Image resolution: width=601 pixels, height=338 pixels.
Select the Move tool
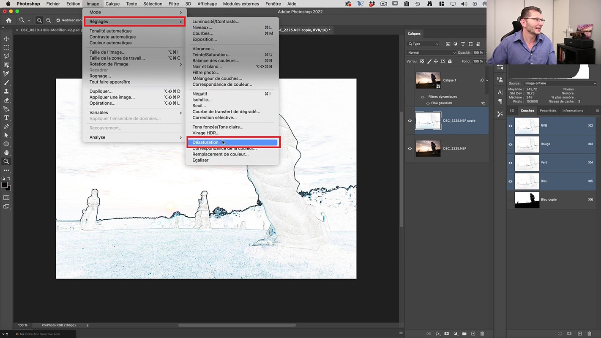[x=6, y=39]
